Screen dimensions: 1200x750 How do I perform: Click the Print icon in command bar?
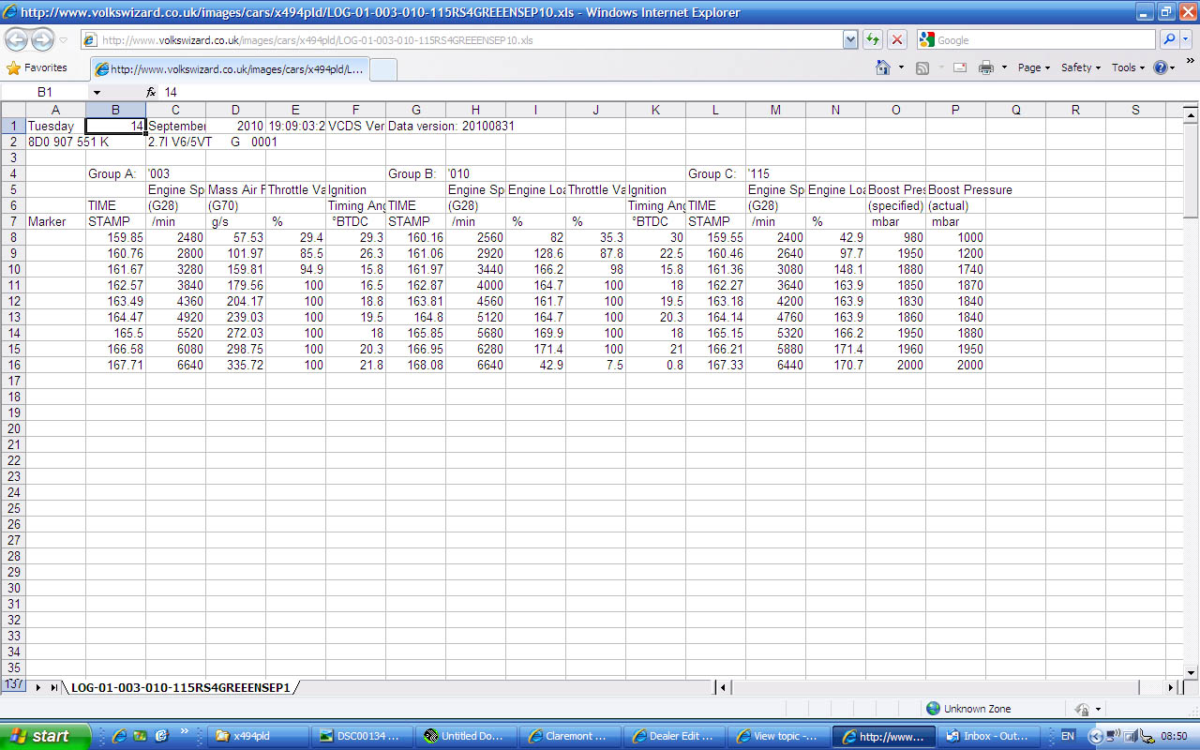point(985,67)
